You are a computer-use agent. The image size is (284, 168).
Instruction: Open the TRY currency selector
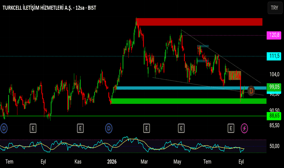275,8
